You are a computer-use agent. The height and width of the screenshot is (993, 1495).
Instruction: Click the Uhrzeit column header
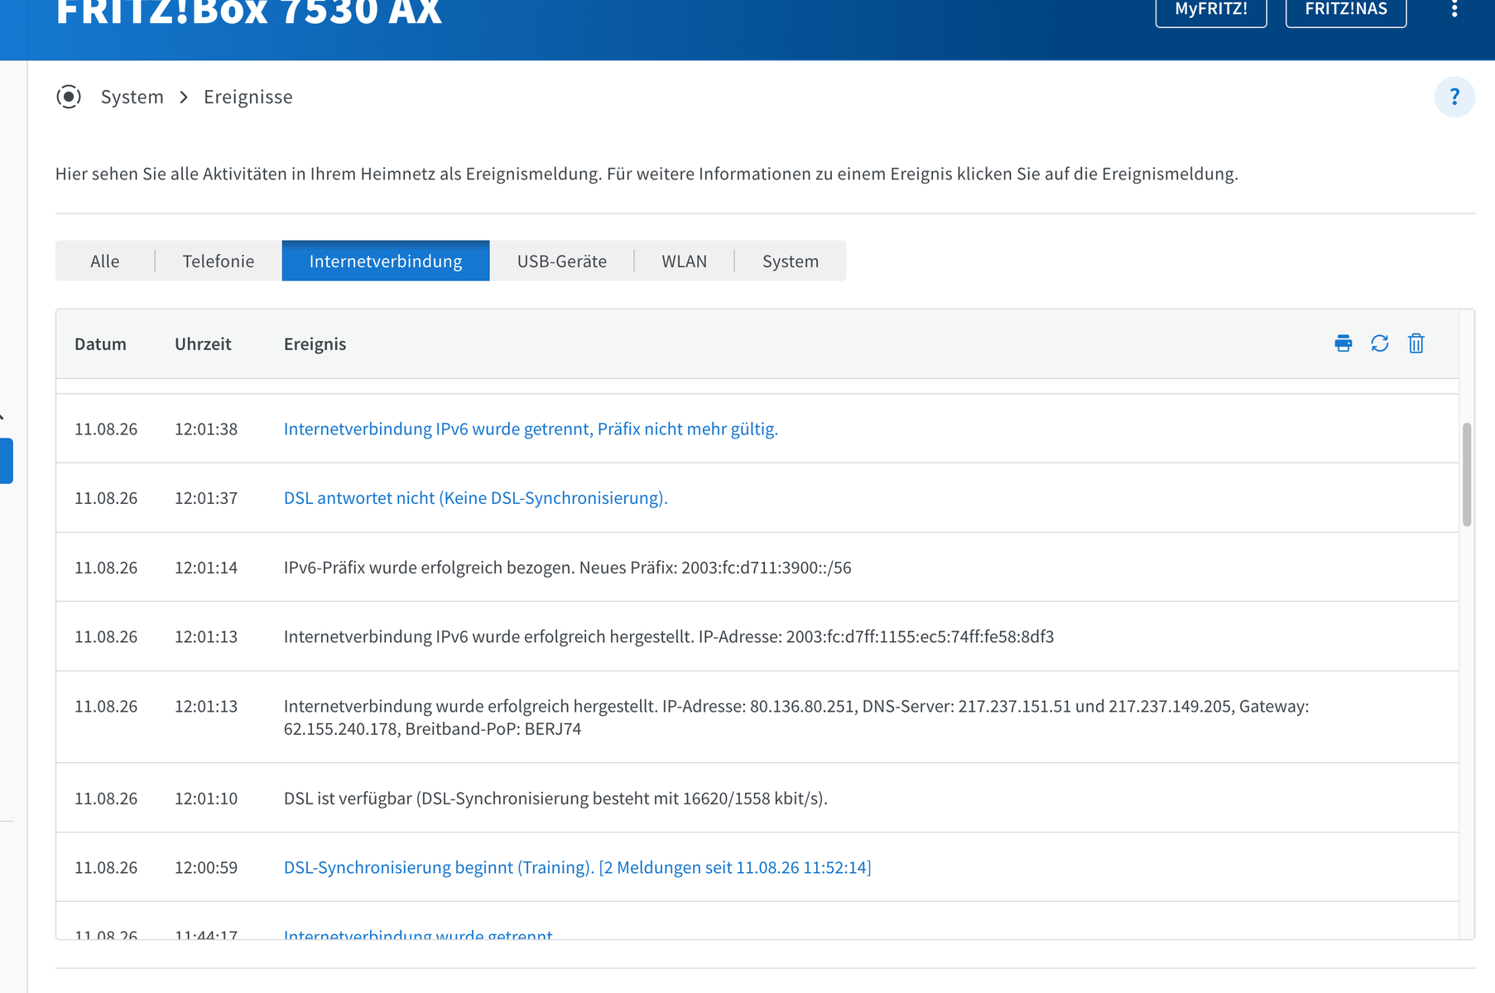pos(203,343)
